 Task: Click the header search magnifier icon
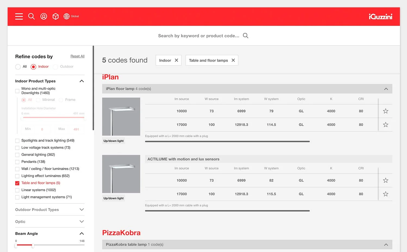click(x=32, y=16)
